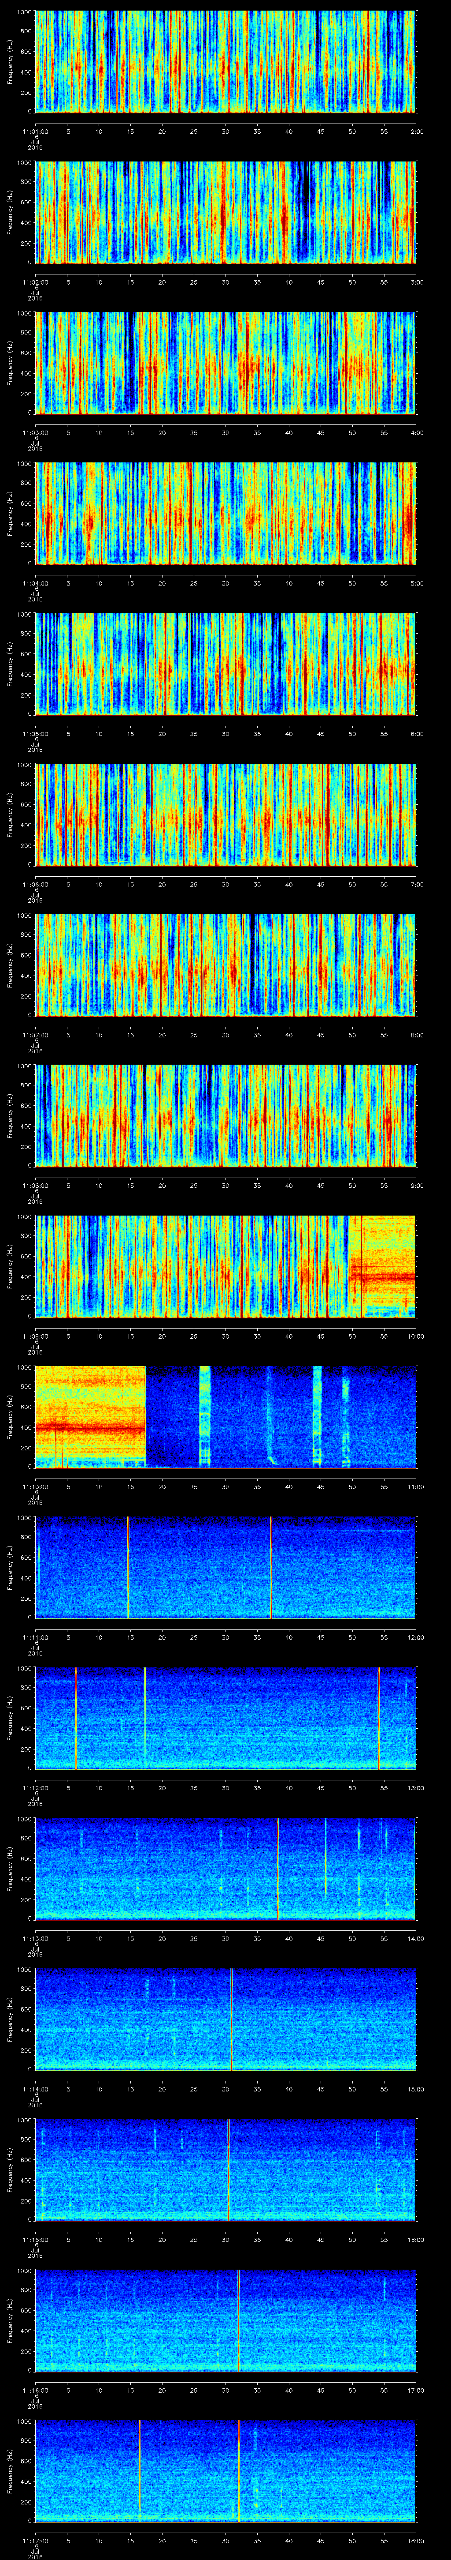
Task: Open the spectrogram panel starting at 11:03:00
Action: click(x=226, y=362)
